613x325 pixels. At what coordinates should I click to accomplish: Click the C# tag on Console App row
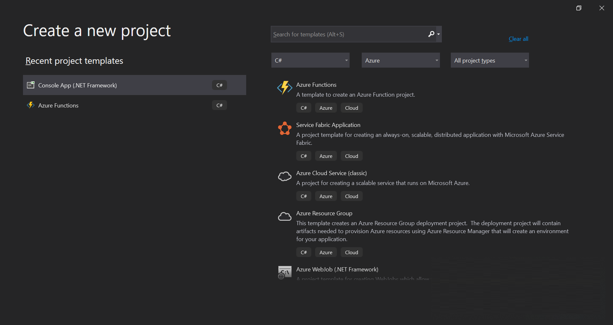pyautogui.click(x=219, y=85)
